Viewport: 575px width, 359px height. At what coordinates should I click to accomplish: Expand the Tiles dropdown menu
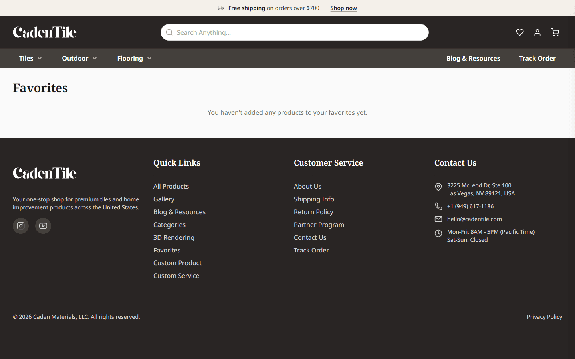(30, 58)
